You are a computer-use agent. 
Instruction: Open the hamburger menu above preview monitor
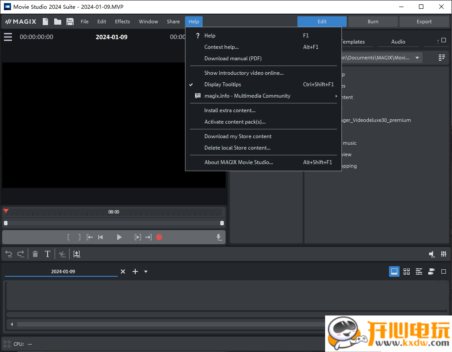point(8,37)
